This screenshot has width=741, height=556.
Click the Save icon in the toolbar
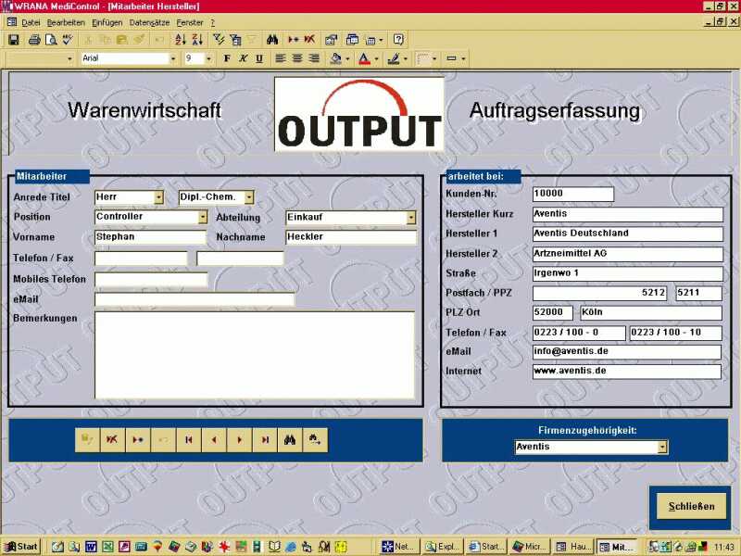click(x=14, y=40)
